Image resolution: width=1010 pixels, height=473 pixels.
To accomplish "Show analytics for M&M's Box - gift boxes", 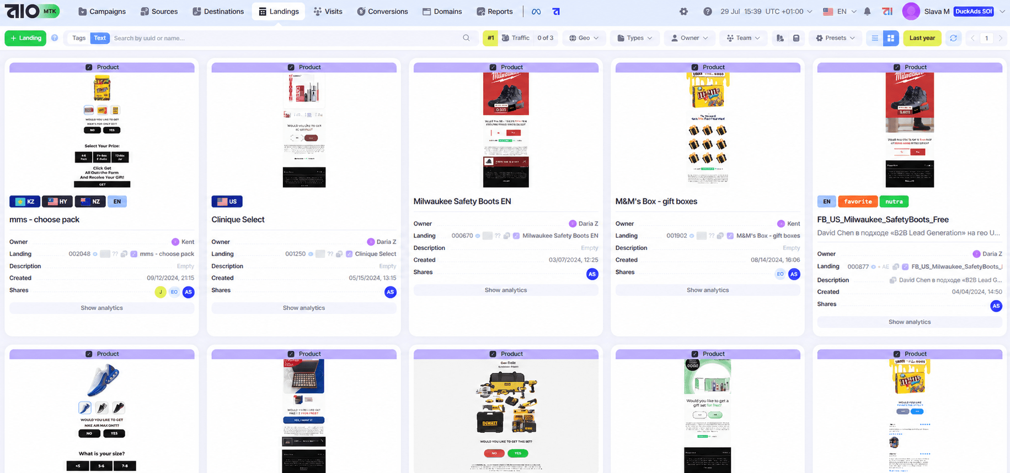I will click(x=708, y=290).
